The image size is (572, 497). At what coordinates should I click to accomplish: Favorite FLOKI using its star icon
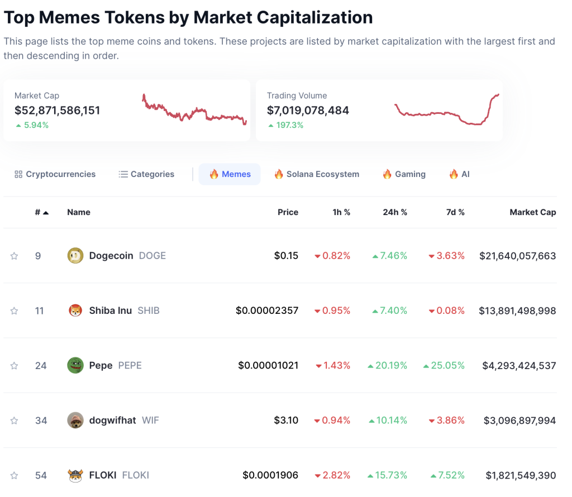point(14,475)
